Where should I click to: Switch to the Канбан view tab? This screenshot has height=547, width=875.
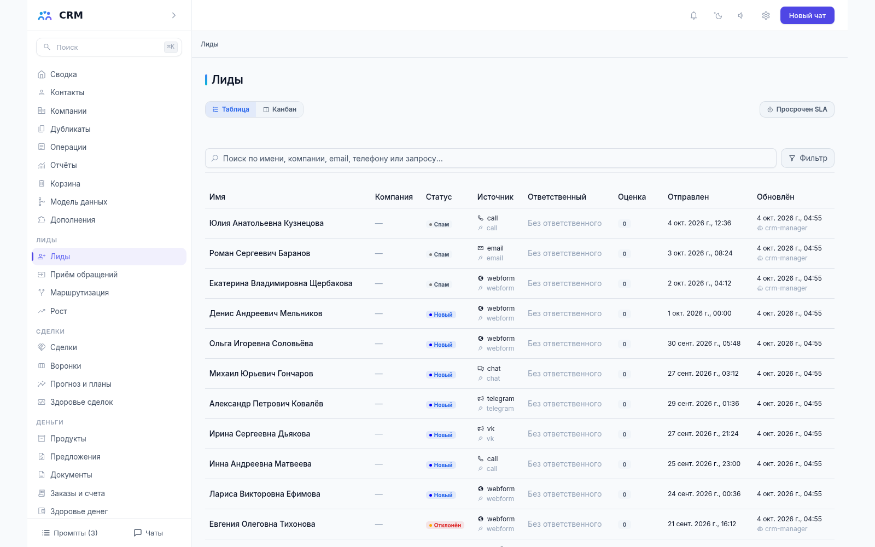(279, 109)
